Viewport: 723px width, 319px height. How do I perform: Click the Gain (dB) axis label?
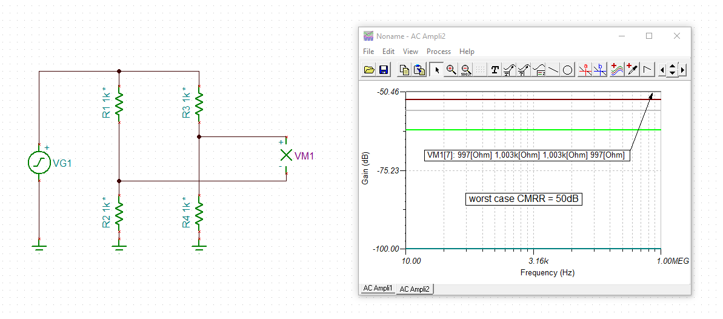click(365, 167)
